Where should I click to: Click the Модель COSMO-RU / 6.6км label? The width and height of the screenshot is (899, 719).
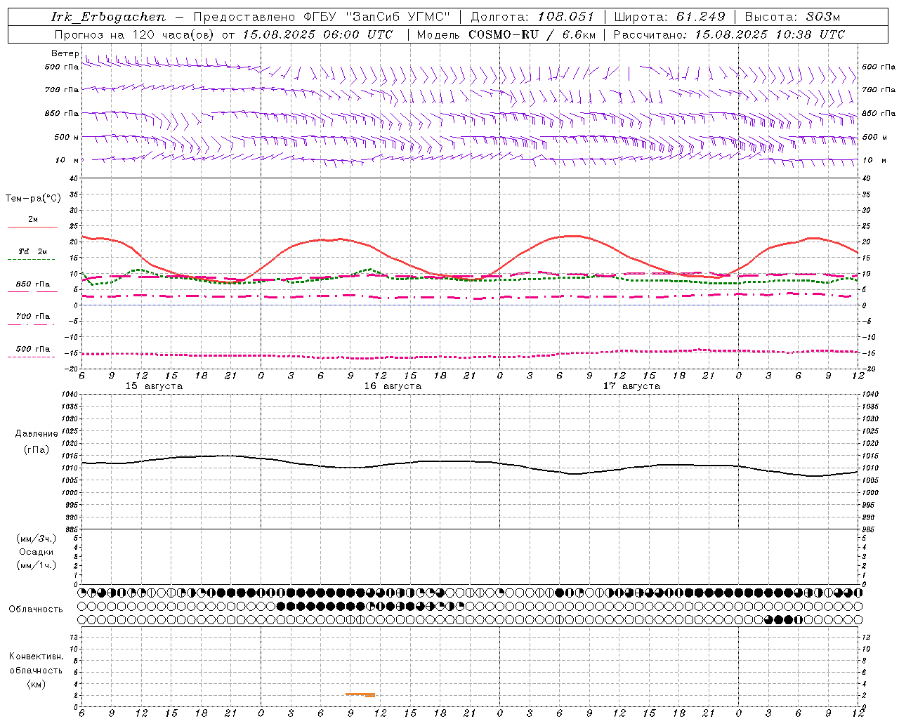(506, 34)
